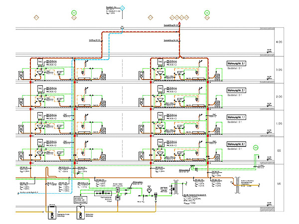Click Baddetail D1 text under Wohnung Nr. 2.1
Viewport: 299px width, 224px height.
point(235,95)
